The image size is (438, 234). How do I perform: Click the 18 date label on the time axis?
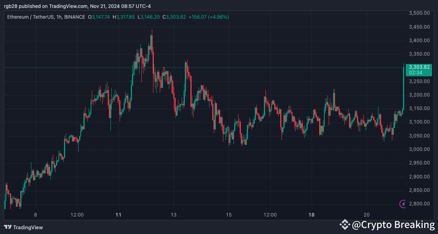[311, 215]
